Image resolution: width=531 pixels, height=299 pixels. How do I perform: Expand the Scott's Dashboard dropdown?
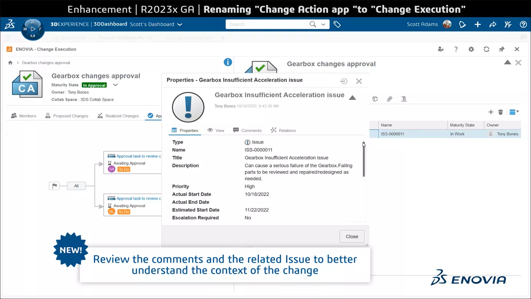[x=180, y=24]
